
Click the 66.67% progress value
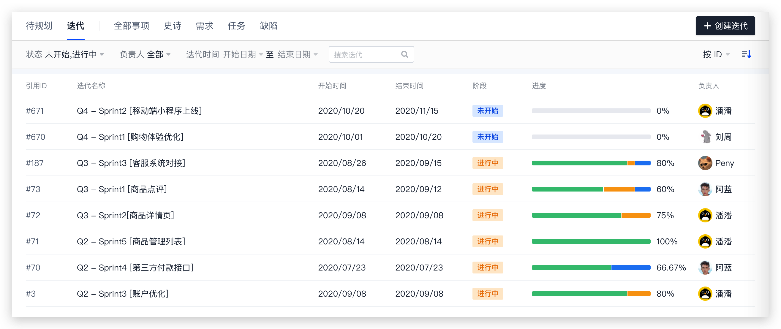coord(671,268)
